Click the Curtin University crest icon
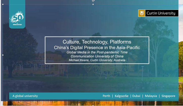 pyautogui.click(x=142, y=13)
